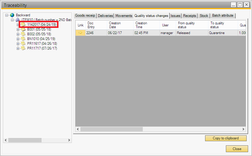Viewport: 252px width, 156px height.
Task: Click the batch icon beside PR11617
Action: (x=23, y=44)
